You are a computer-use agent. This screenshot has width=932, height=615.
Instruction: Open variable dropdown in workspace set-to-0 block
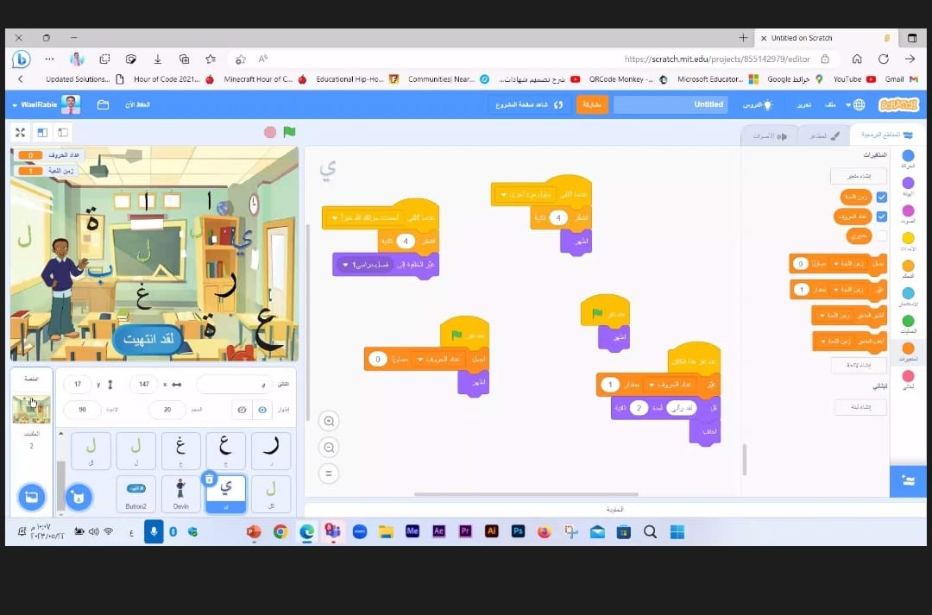click(438, 360)
